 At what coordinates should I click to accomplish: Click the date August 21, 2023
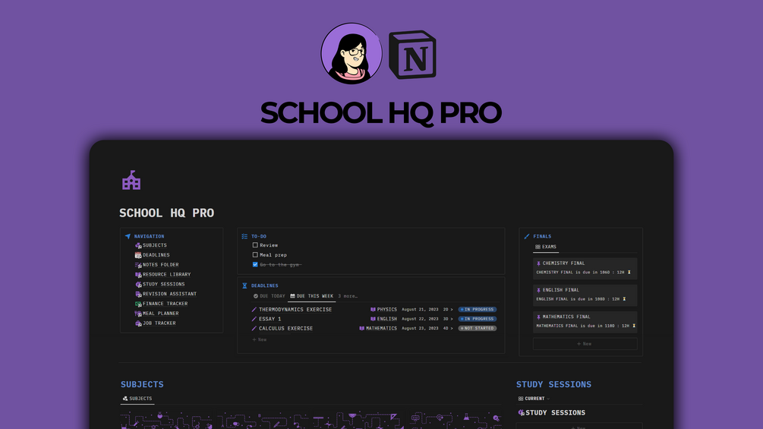click(420, 309)
